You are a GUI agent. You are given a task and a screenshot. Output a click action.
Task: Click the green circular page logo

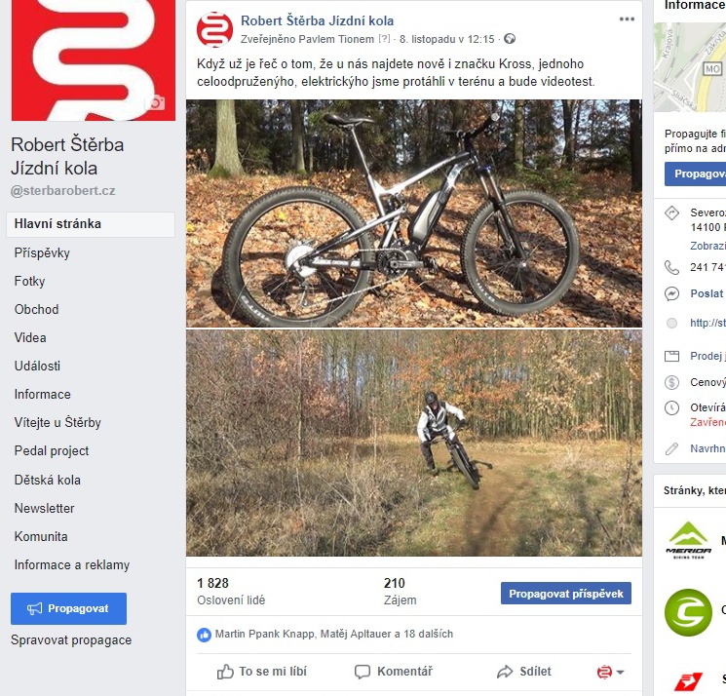tap(688, 612)
